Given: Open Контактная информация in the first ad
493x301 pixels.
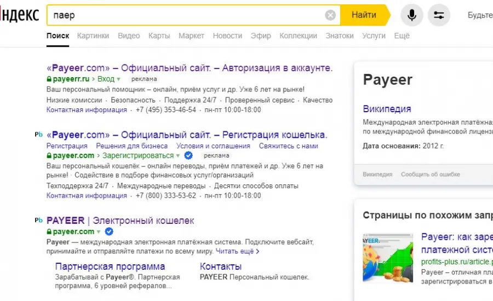Looking at the screenshot, I should (x=87, y=109).
